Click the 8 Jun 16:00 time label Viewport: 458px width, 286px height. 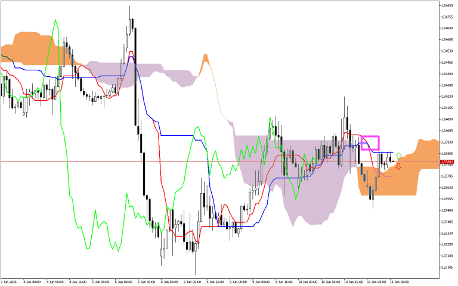tap(215, 282)
